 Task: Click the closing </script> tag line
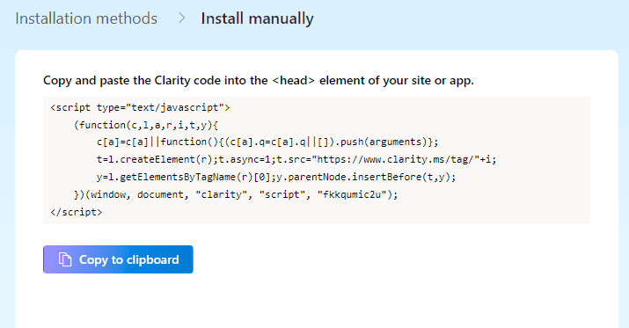(x=77, y=212)
